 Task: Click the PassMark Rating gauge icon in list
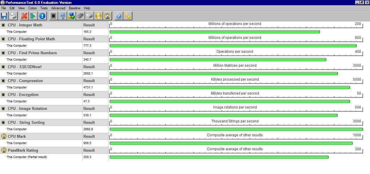click(x=4, y=150)
